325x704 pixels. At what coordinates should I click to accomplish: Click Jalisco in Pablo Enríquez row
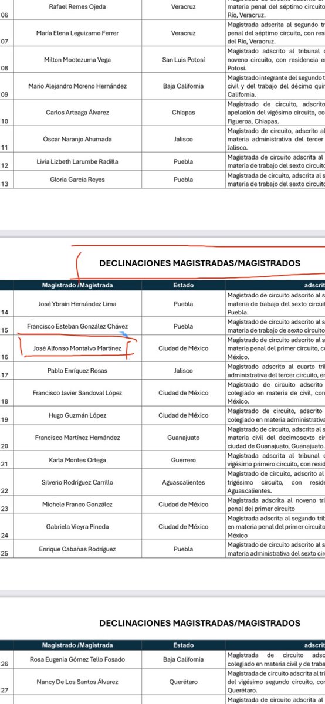click(185, 371)
